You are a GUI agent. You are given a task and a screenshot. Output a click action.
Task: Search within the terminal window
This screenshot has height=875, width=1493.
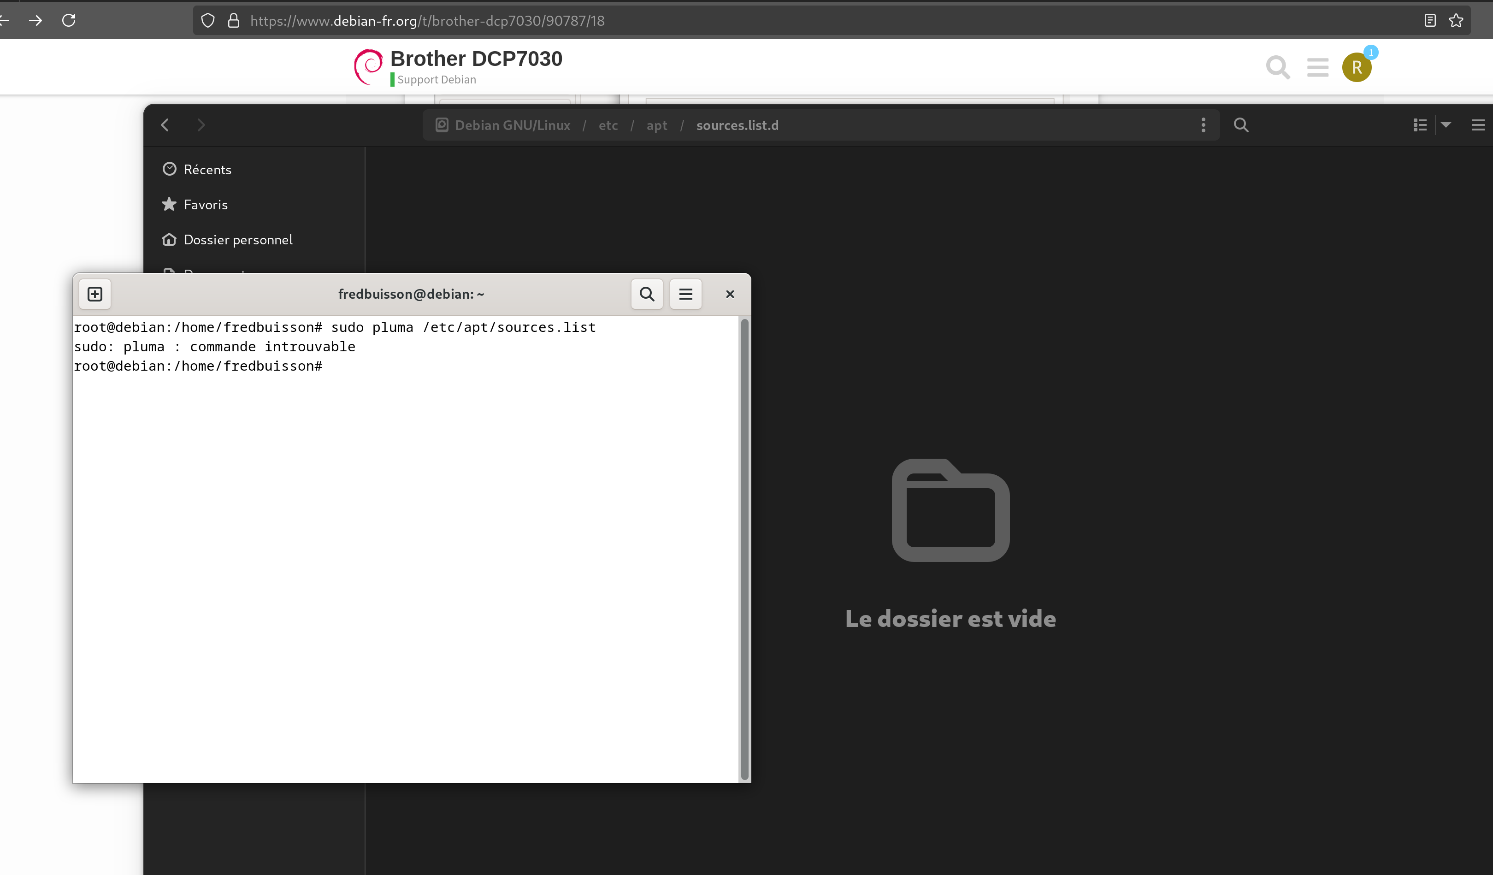[647, 294]
